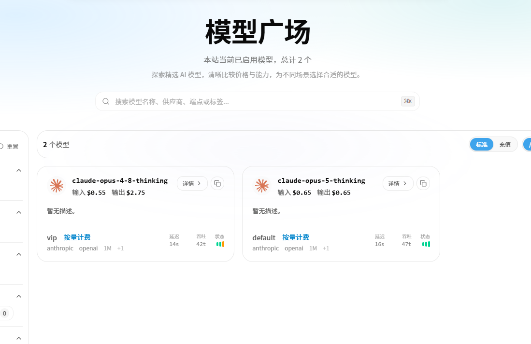
Task: Click the vip group label
Action: click(x=52, y=238)
